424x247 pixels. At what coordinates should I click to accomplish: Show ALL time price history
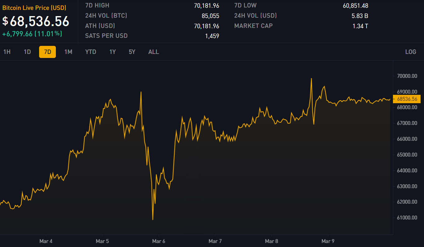pyautogui.click(x=154, y=52)
